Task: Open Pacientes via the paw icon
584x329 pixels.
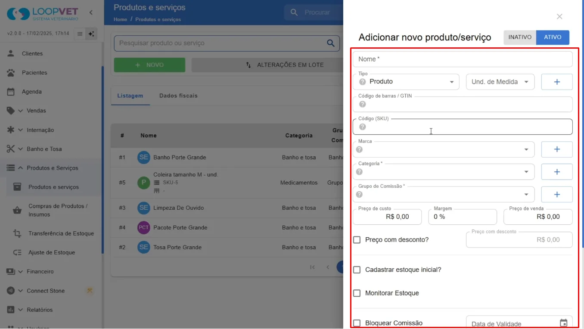Action: [11, 73]
